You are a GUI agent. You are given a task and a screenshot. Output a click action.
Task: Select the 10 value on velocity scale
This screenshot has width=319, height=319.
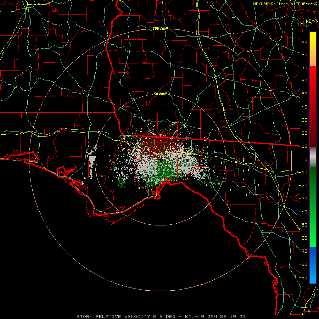point(304,146)
